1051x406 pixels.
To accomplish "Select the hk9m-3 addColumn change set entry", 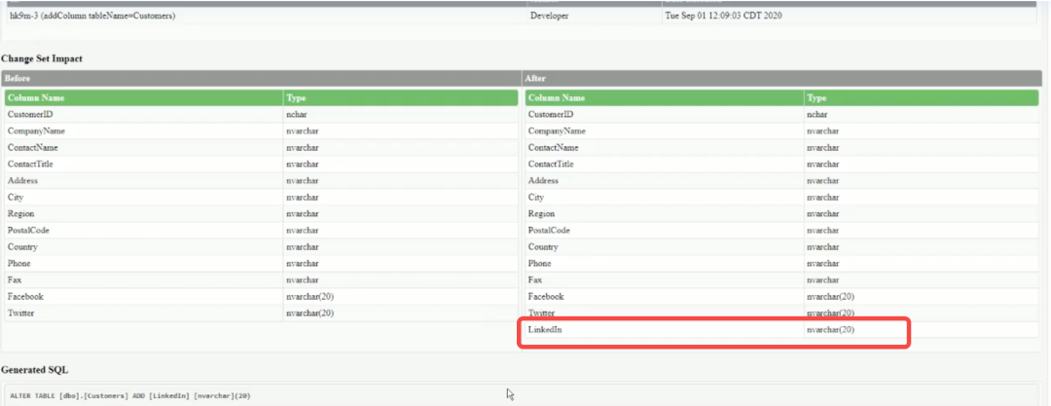I will point(92,16).
